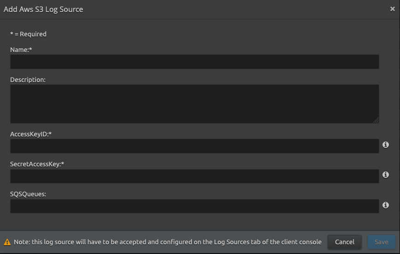Screen dimensions: 400x254
Task: Focus the SQSQueues input field
Action: coord(194,206)
